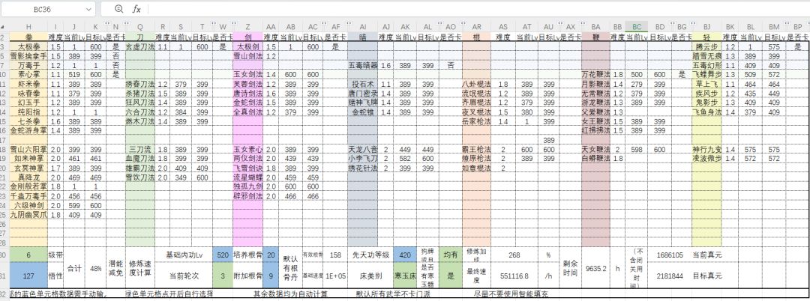This screenshot has width=810, height=301.
Task: Click the 48% 潜能减免 total cell
Action: [95, 268]
